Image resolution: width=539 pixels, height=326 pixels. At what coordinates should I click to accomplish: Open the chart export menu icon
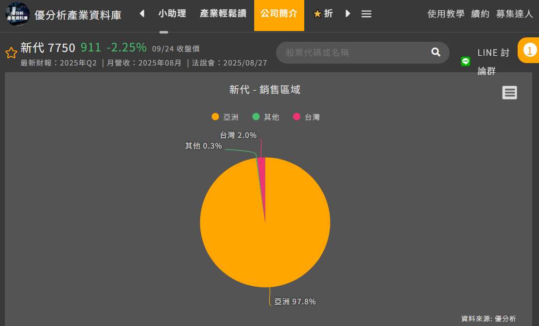(x=509, y=93)
